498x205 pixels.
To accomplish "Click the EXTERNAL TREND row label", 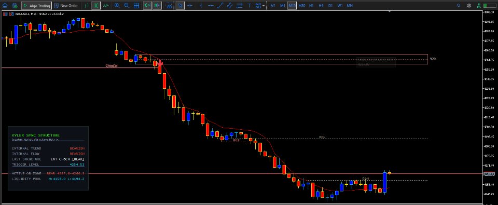I will coord(26,148).
